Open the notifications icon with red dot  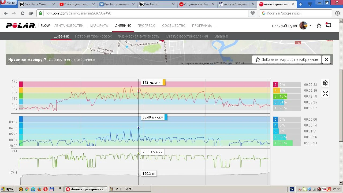click(x=328, y=25)
